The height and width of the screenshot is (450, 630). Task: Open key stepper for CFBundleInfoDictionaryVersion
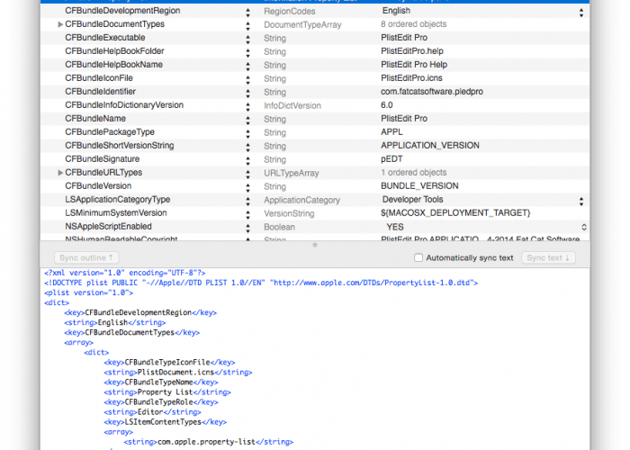tap(247, 107)
